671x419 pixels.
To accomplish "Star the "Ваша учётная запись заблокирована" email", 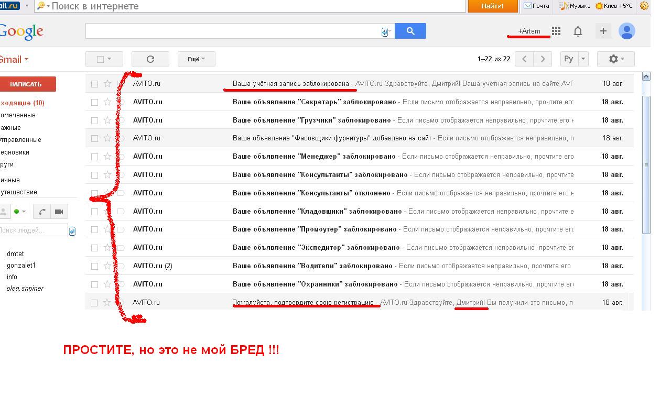I will (107, 83).
